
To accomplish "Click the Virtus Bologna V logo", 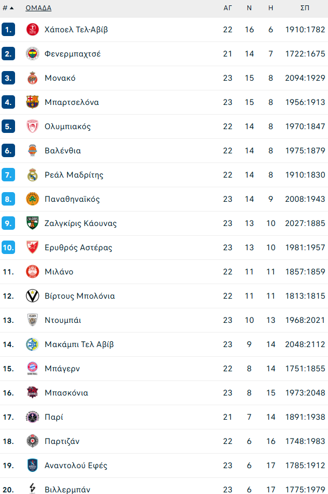I will tap(32, 296).
